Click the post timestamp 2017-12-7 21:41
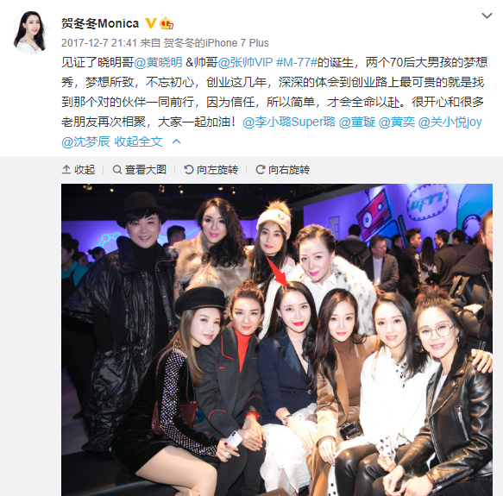 click(99, 43)
